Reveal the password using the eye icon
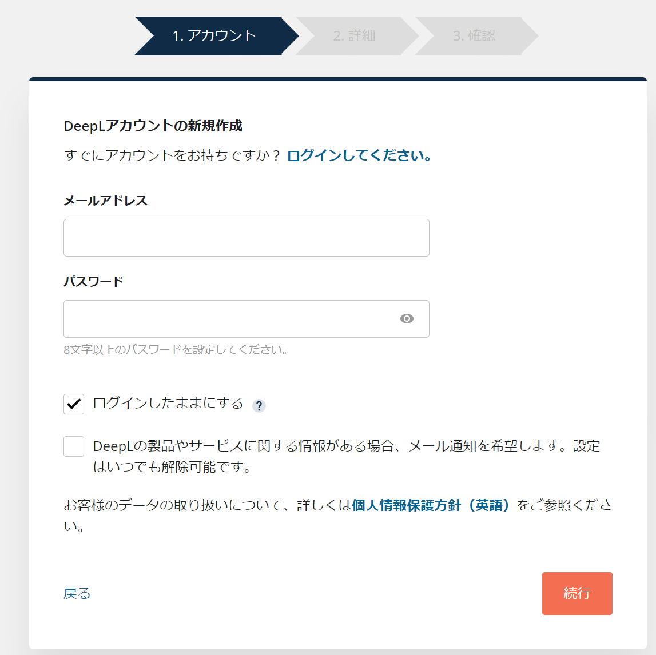Image resolution: width=656 pixels, height=655 pixels. click(x=407, y=319)
